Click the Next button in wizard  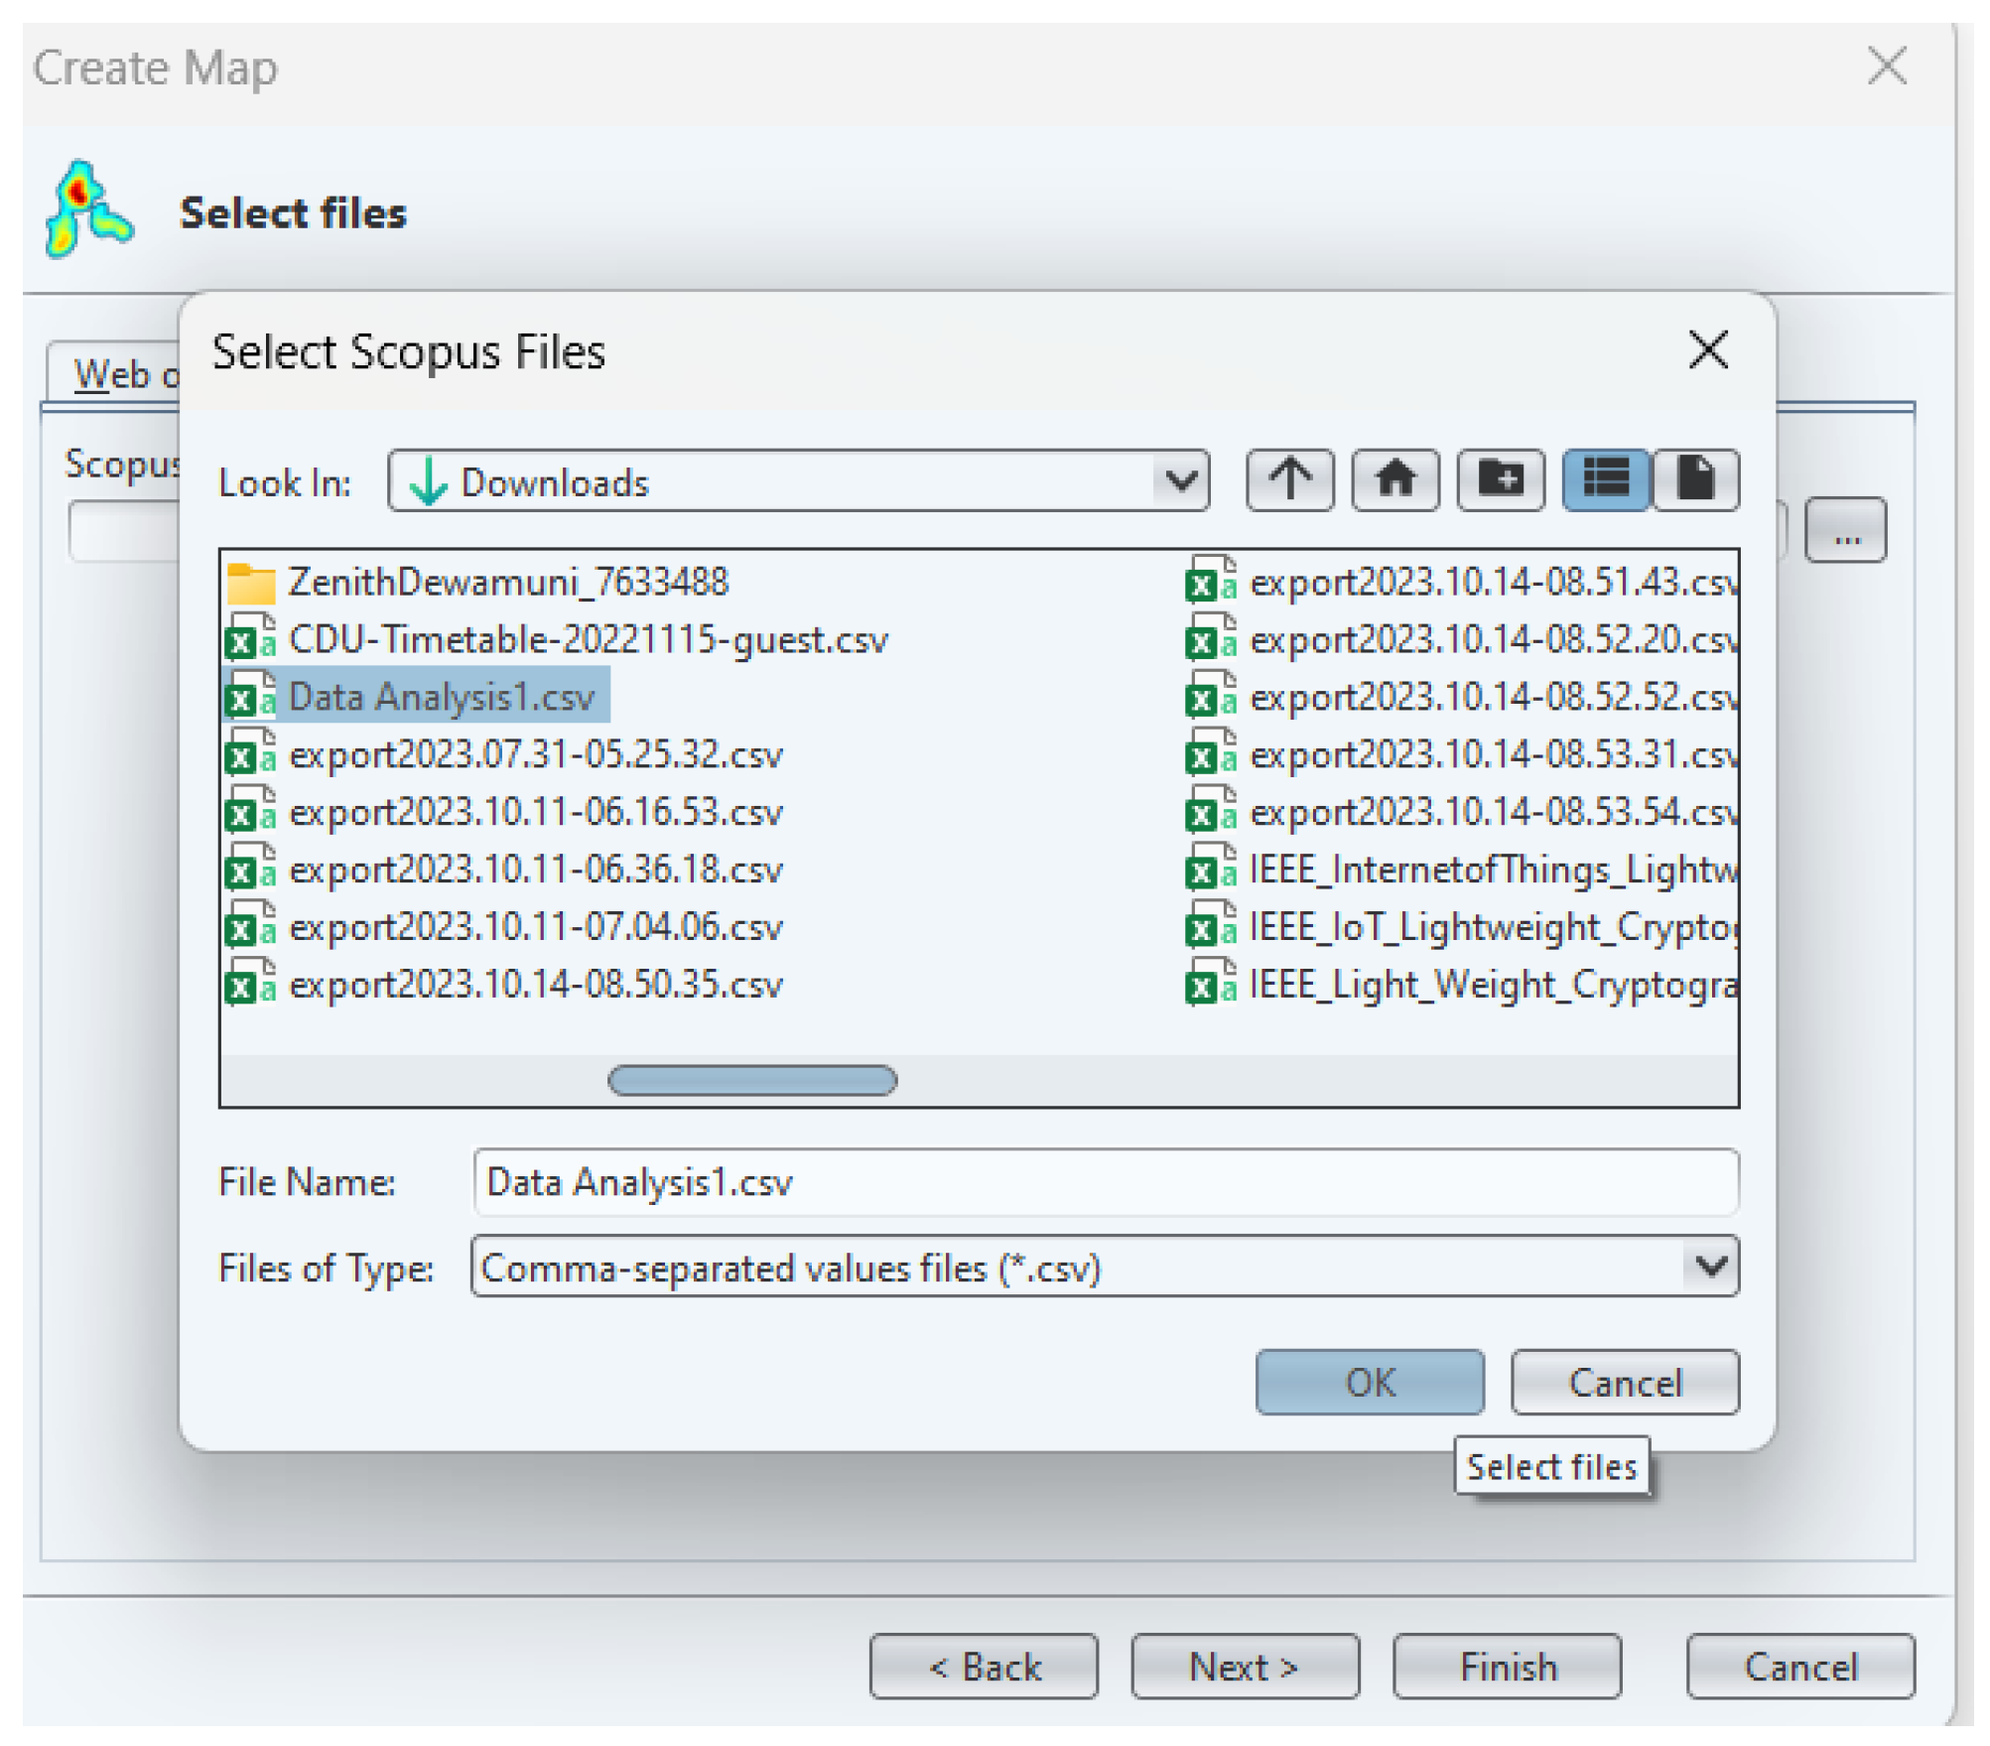tap(1244, 1668)
